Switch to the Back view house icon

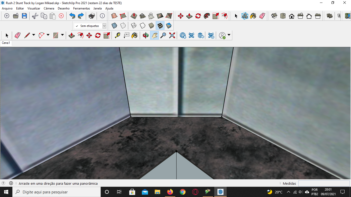(x=309, y=16)
